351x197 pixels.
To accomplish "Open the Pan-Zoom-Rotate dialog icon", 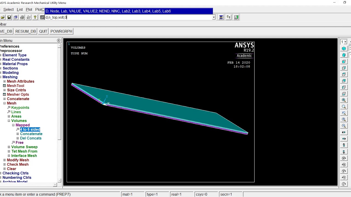I will tap(16, 17).
